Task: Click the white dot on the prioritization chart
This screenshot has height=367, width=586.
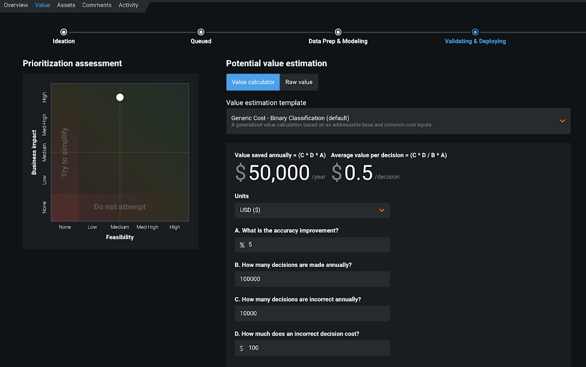Action: coord(120,97)
